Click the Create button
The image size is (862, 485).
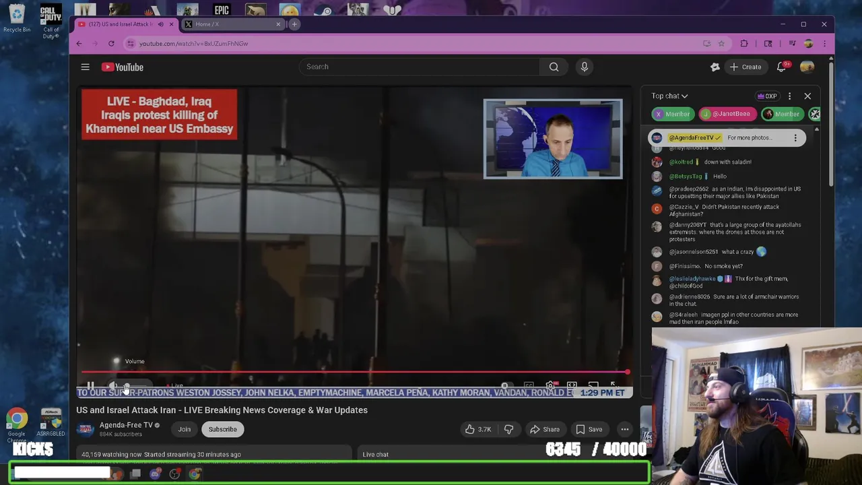745,67
